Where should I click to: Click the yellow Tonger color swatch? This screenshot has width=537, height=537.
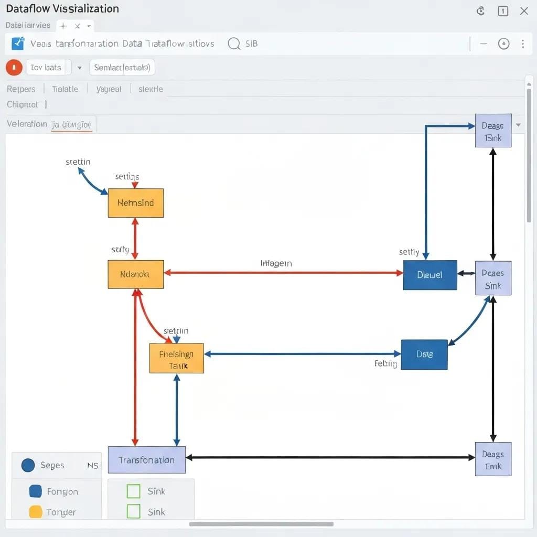[x=35, y=512]
